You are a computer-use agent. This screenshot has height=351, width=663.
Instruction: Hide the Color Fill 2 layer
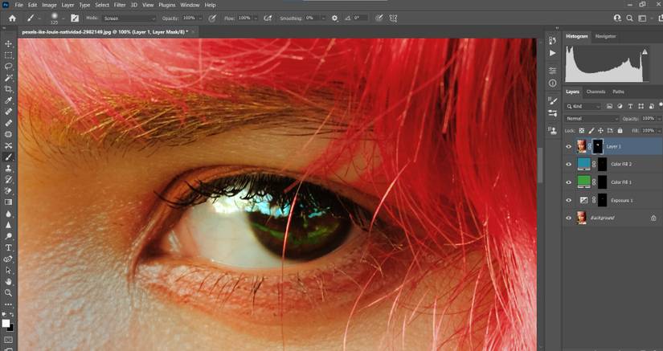(x=569, y=165)
